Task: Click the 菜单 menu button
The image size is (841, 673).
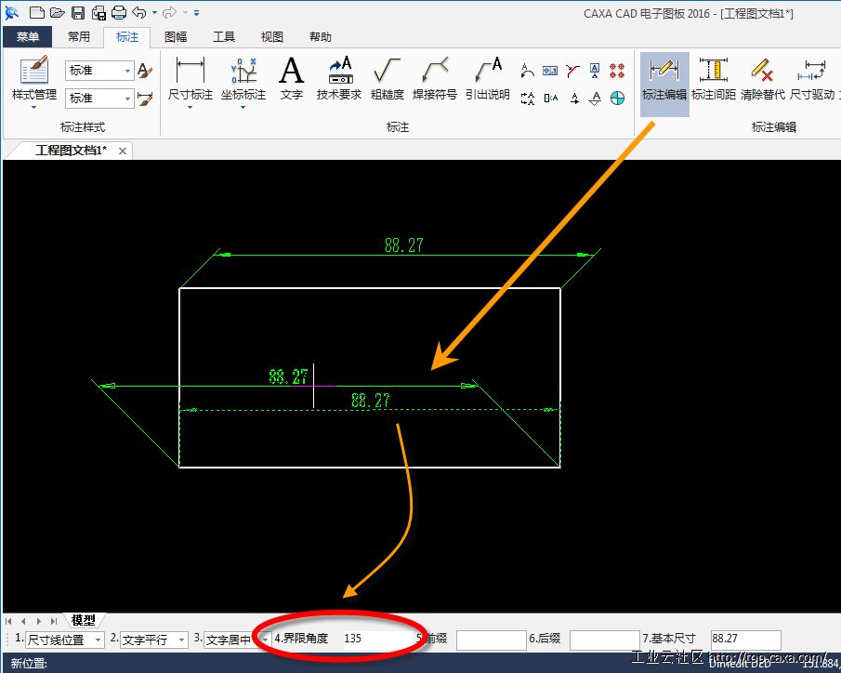Action: pos(28,37)
